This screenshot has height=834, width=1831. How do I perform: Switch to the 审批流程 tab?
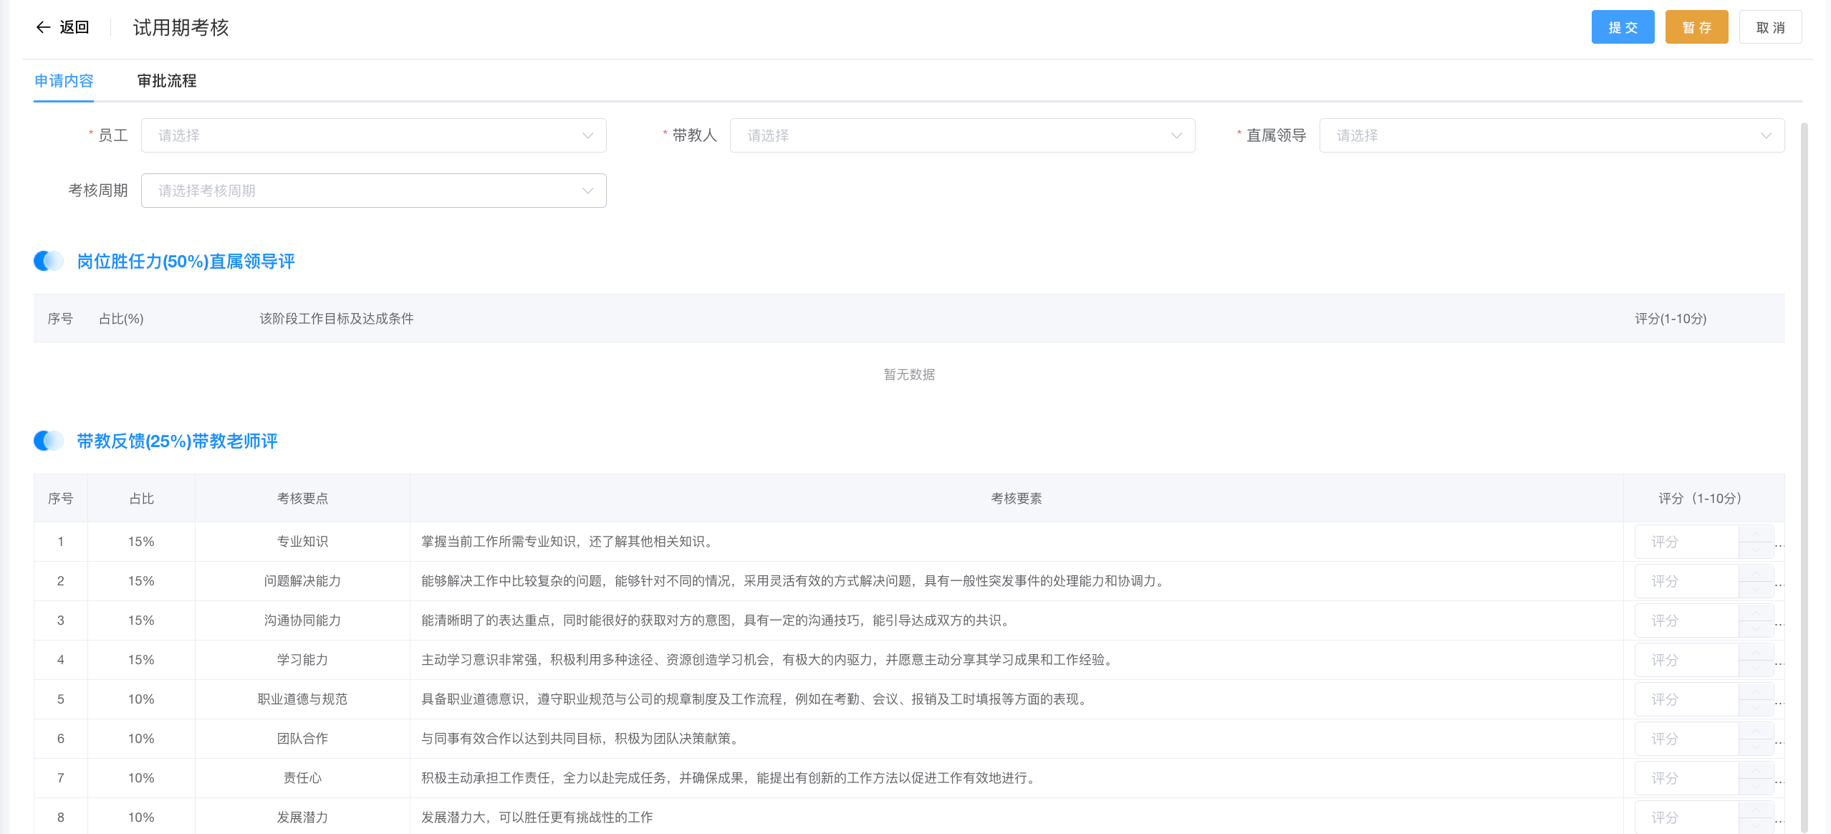167,81
